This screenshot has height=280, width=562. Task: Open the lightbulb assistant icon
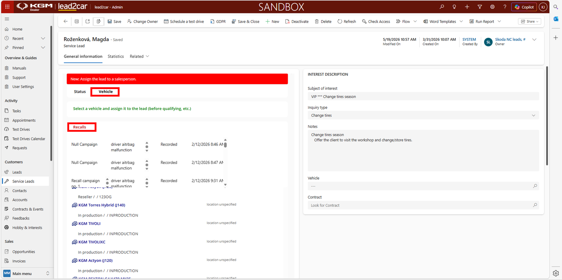point(455,7)
